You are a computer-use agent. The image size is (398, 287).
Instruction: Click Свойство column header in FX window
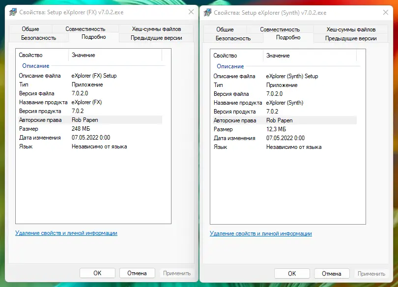coord(42,55)
